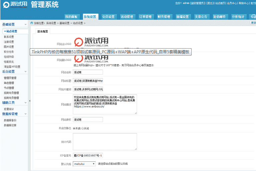
Task: Click the 网站描述 textarea resize handle
Action: 136,113
